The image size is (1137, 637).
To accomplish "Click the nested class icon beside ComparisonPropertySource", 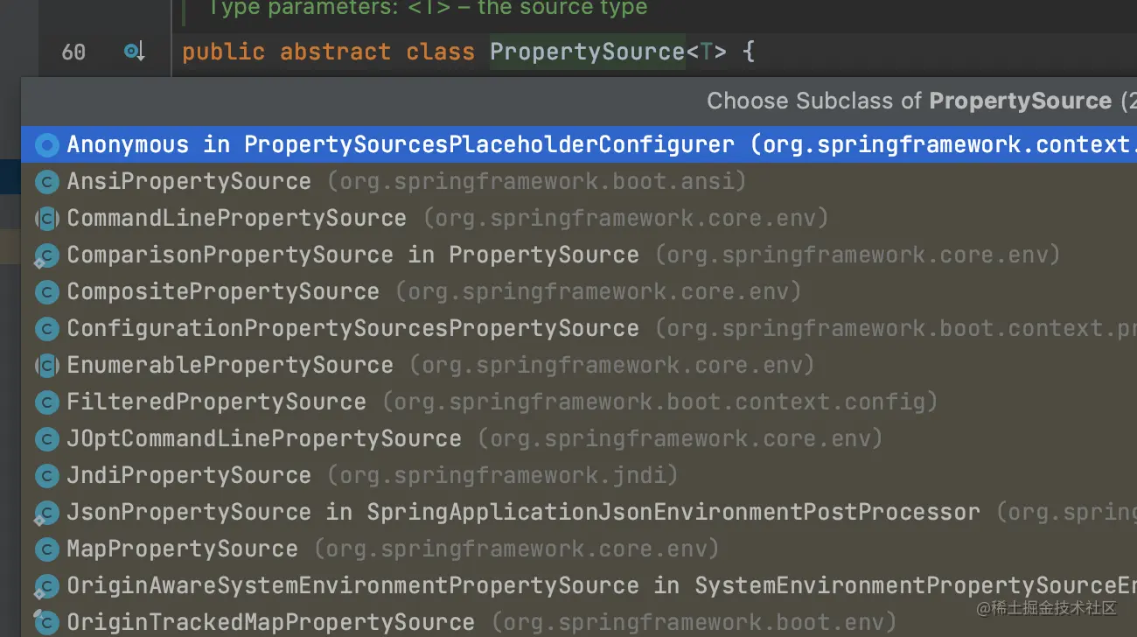I will pyautogui.click(x=46, y=255).
